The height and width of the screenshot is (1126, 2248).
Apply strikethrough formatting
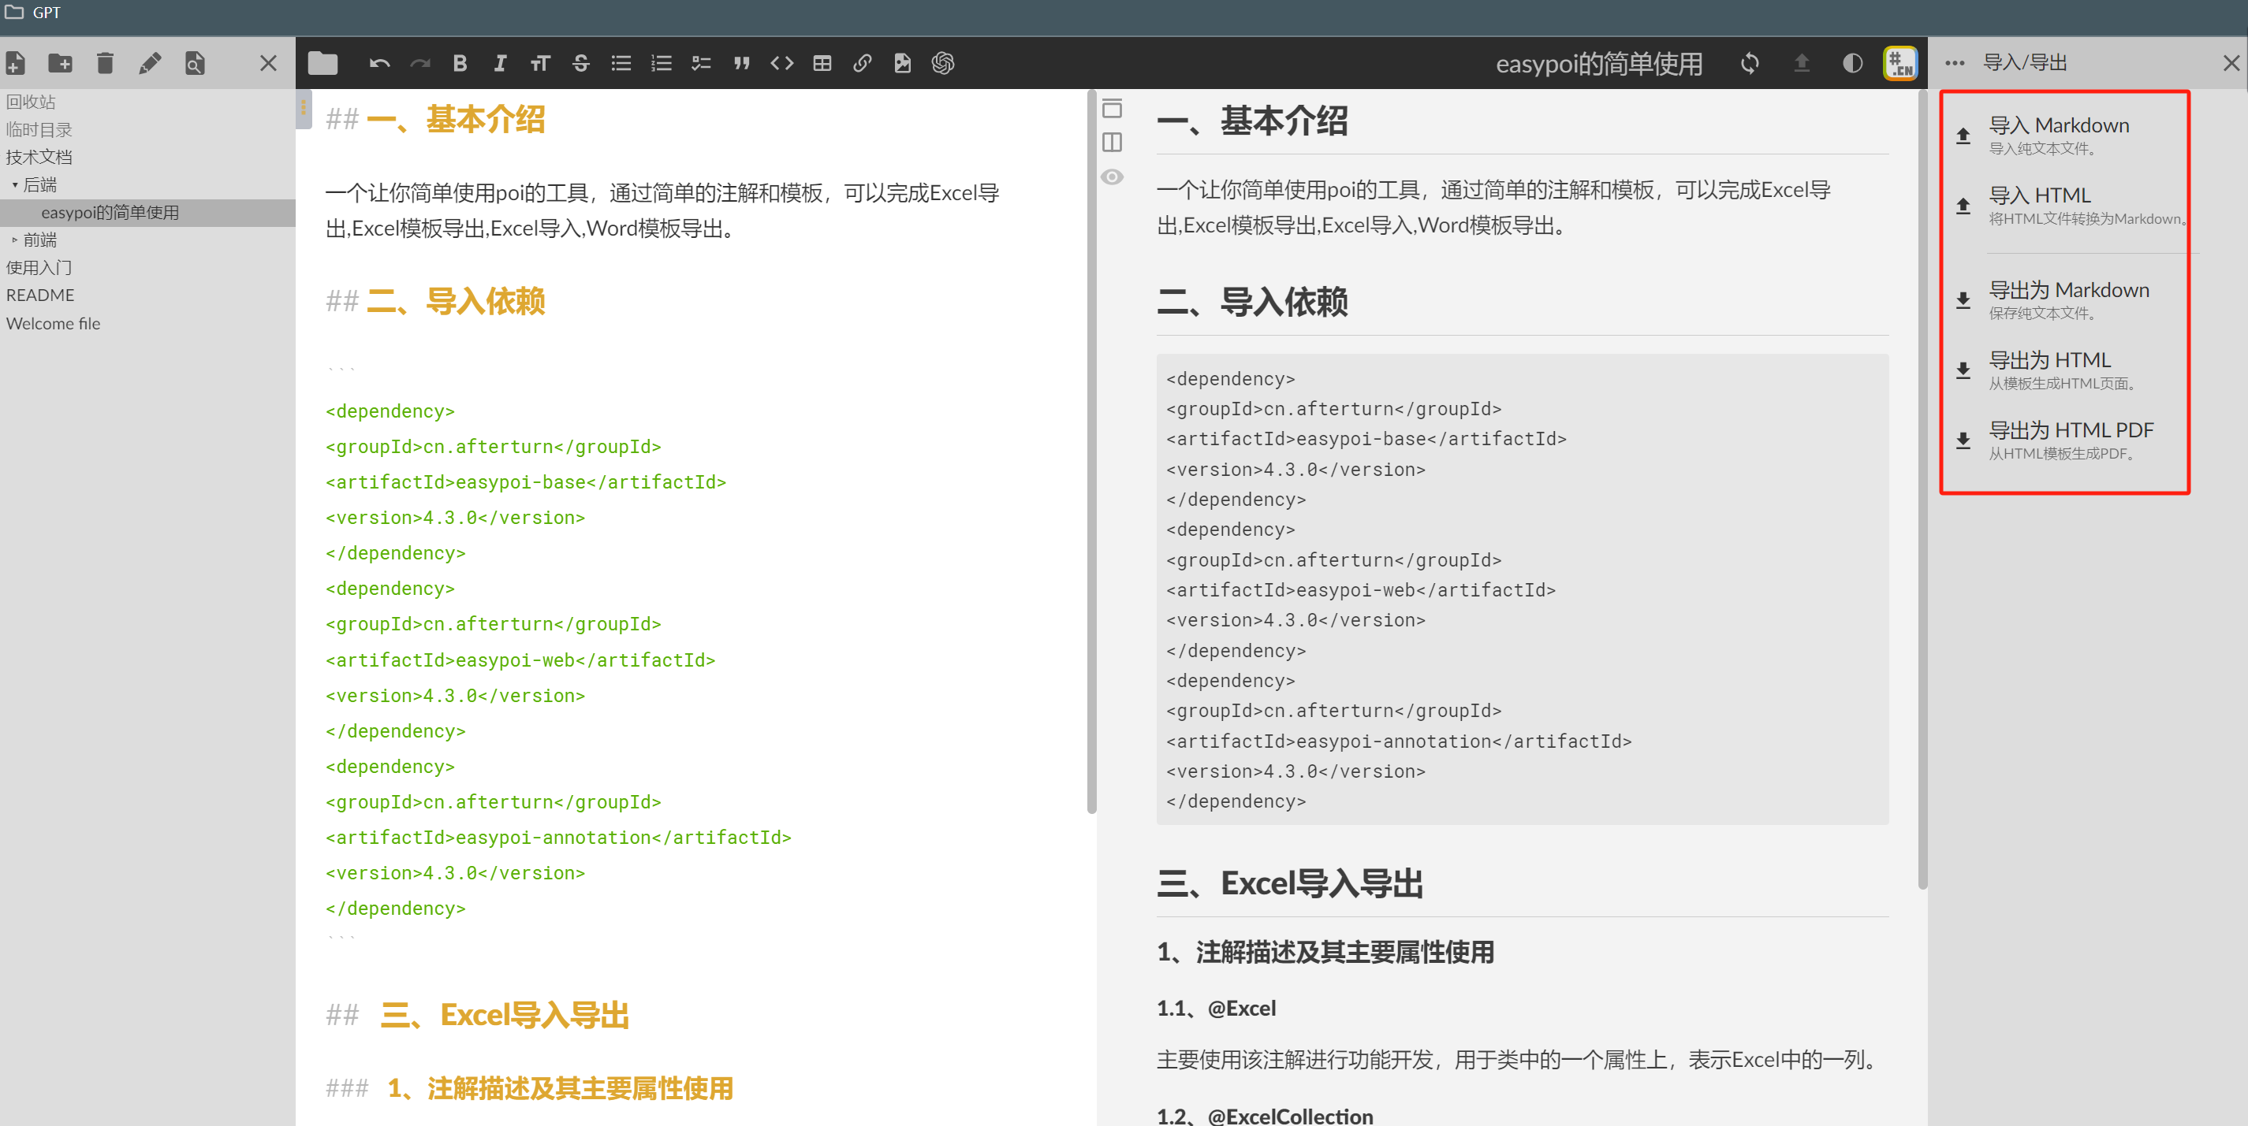[x=580, y=63]
